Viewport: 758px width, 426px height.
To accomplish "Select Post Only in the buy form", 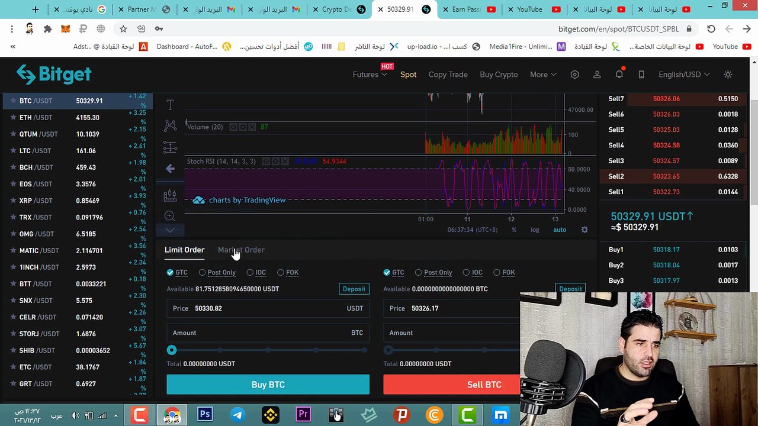I will (x=217, y=272).
